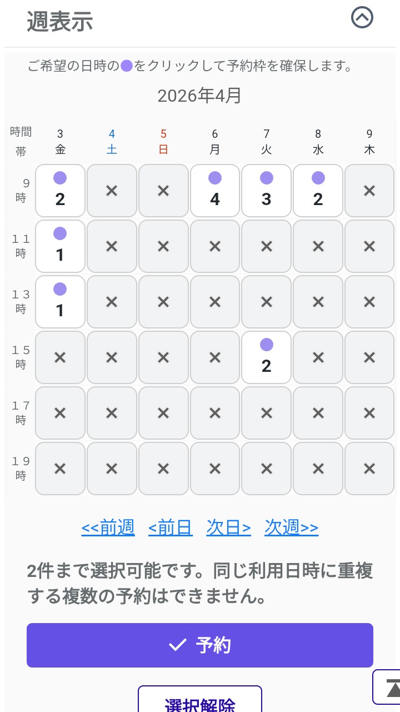400x712 pixels.
Task: Select Friday April 3 at 11時 slot
Action: point(60,246)
